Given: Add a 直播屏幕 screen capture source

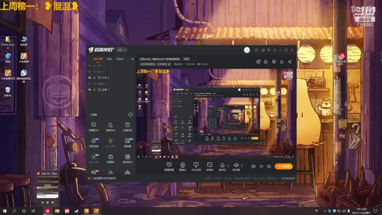Looking at the screenshot, I should [x=169, y=167].
